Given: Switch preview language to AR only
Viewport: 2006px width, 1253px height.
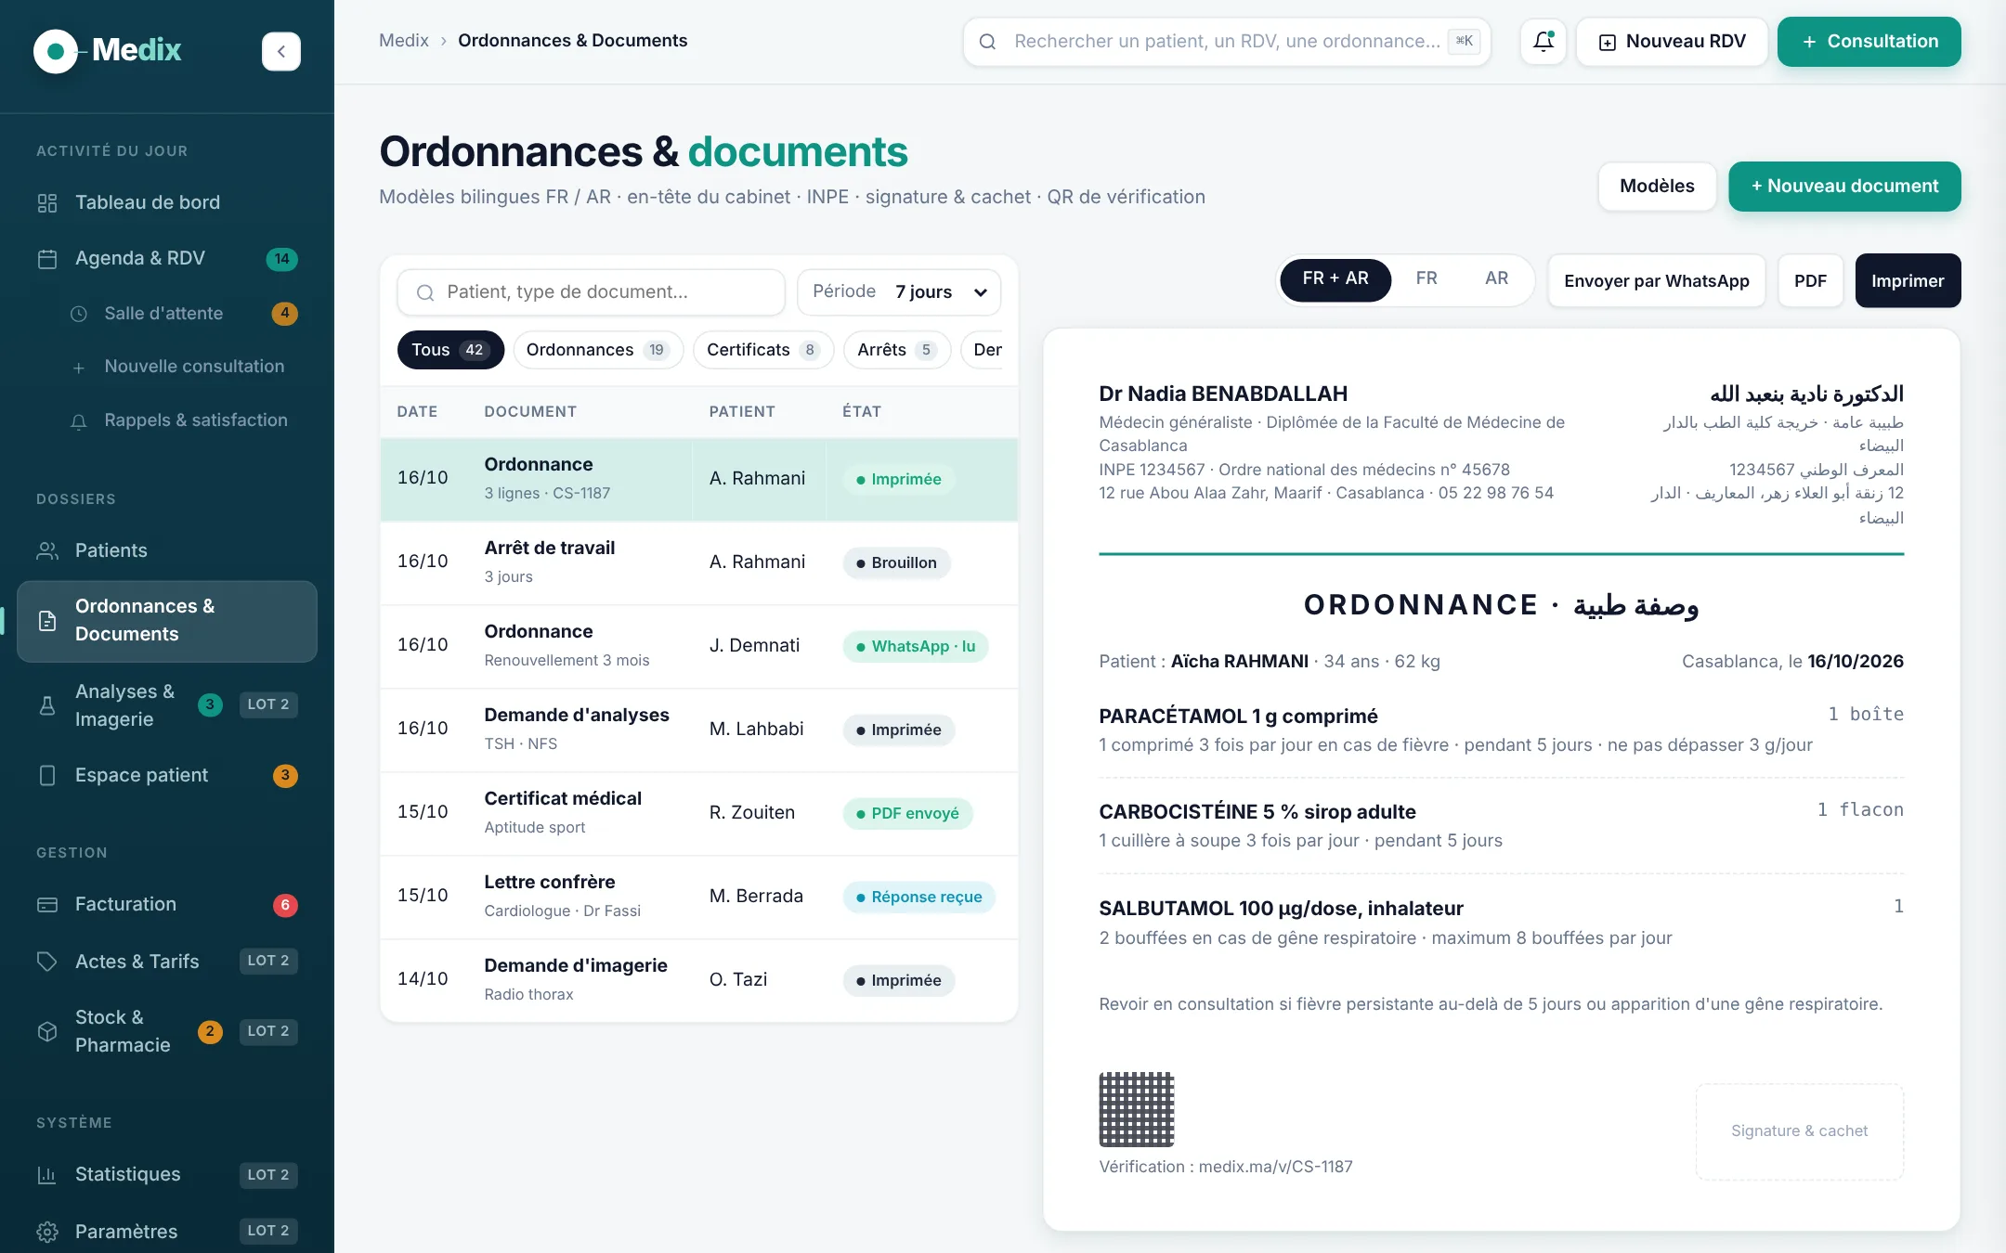Looking at the screenshot, I should 1496,279.
